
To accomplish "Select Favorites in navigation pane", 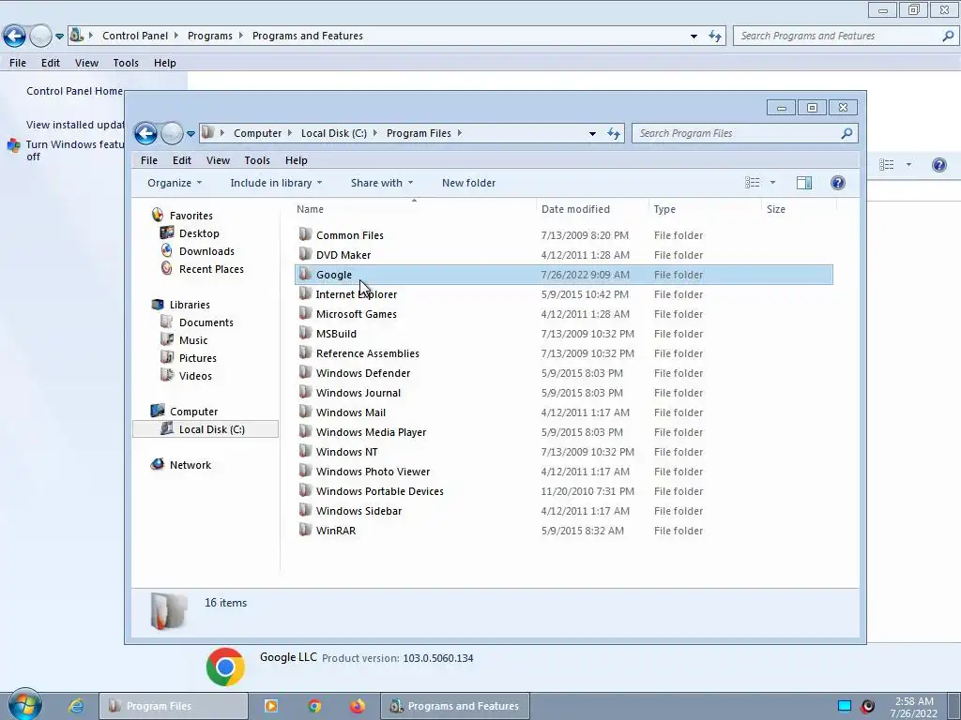I will (191, 216).
